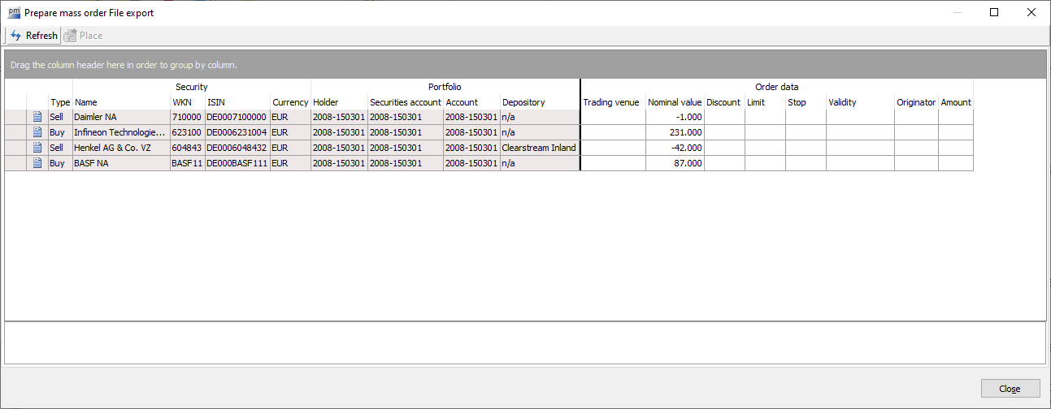Click the Limit cell in Infineon row
The image size is (1051, 409).
[764, 132]
